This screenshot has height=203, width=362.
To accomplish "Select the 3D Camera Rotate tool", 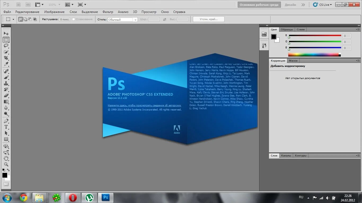I will pos(6,153).
